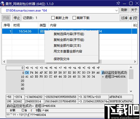The image size is (140, 119).
Task: Open the 过滤 filter button
Action: pos(124,18)
